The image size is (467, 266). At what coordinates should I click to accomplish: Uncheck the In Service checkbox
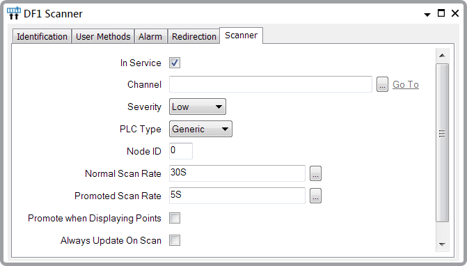pos(175,63)
